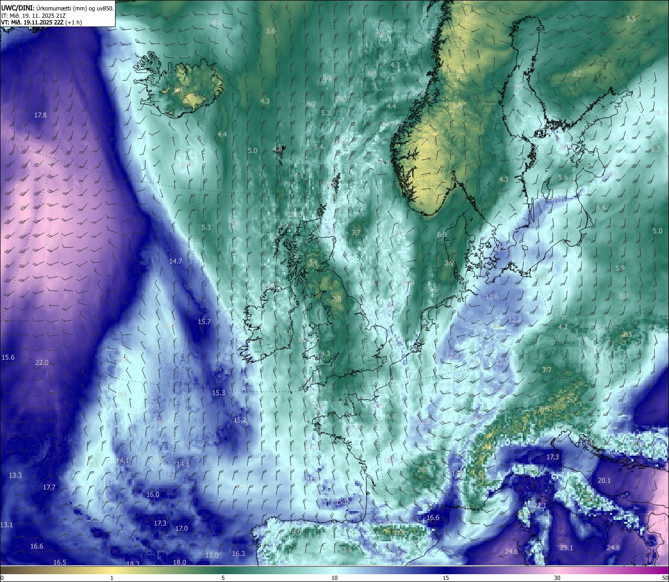This screenshot has width=669, height=582.
Task: Click the 10.2 value at right edge
Action: click(660, 113)
